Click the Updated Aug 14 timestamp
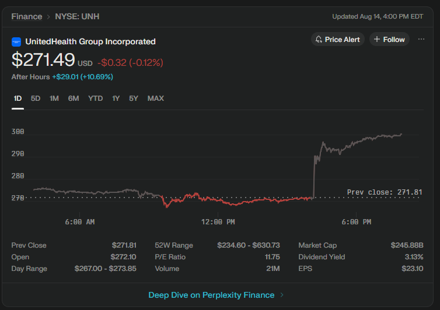The height and width of the screenshot is (310, 440). pos(378,16)
